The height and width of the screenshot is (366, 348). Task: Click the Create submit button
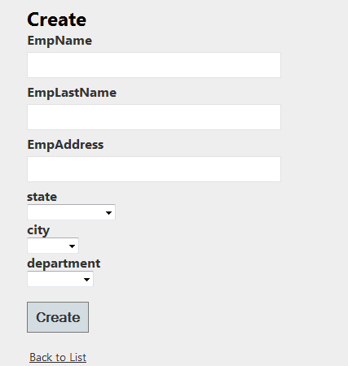pos(58,317)
